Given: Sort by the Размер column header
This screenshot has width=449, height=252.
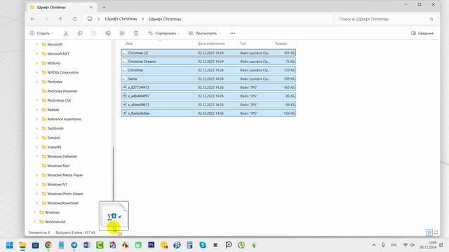Looking at the screenshot, I should [x=281, y=43].
